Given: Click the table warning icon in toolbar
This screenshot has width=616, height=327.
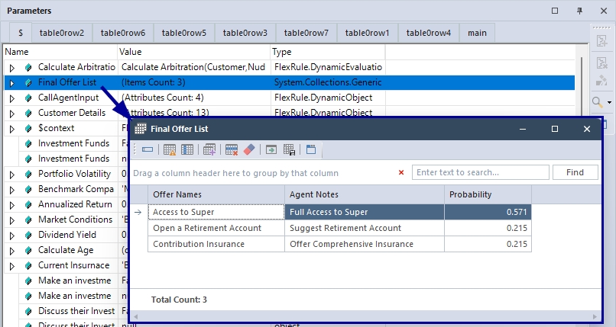Looking at the screenshot, I should [x=170, y=149].
